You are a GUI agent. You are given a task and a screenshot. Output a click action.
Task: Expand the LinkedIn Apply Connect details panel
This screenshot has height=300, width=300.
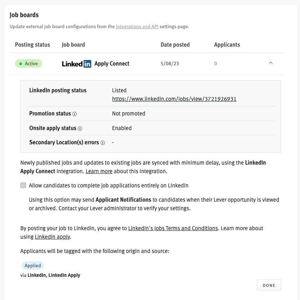271,62
